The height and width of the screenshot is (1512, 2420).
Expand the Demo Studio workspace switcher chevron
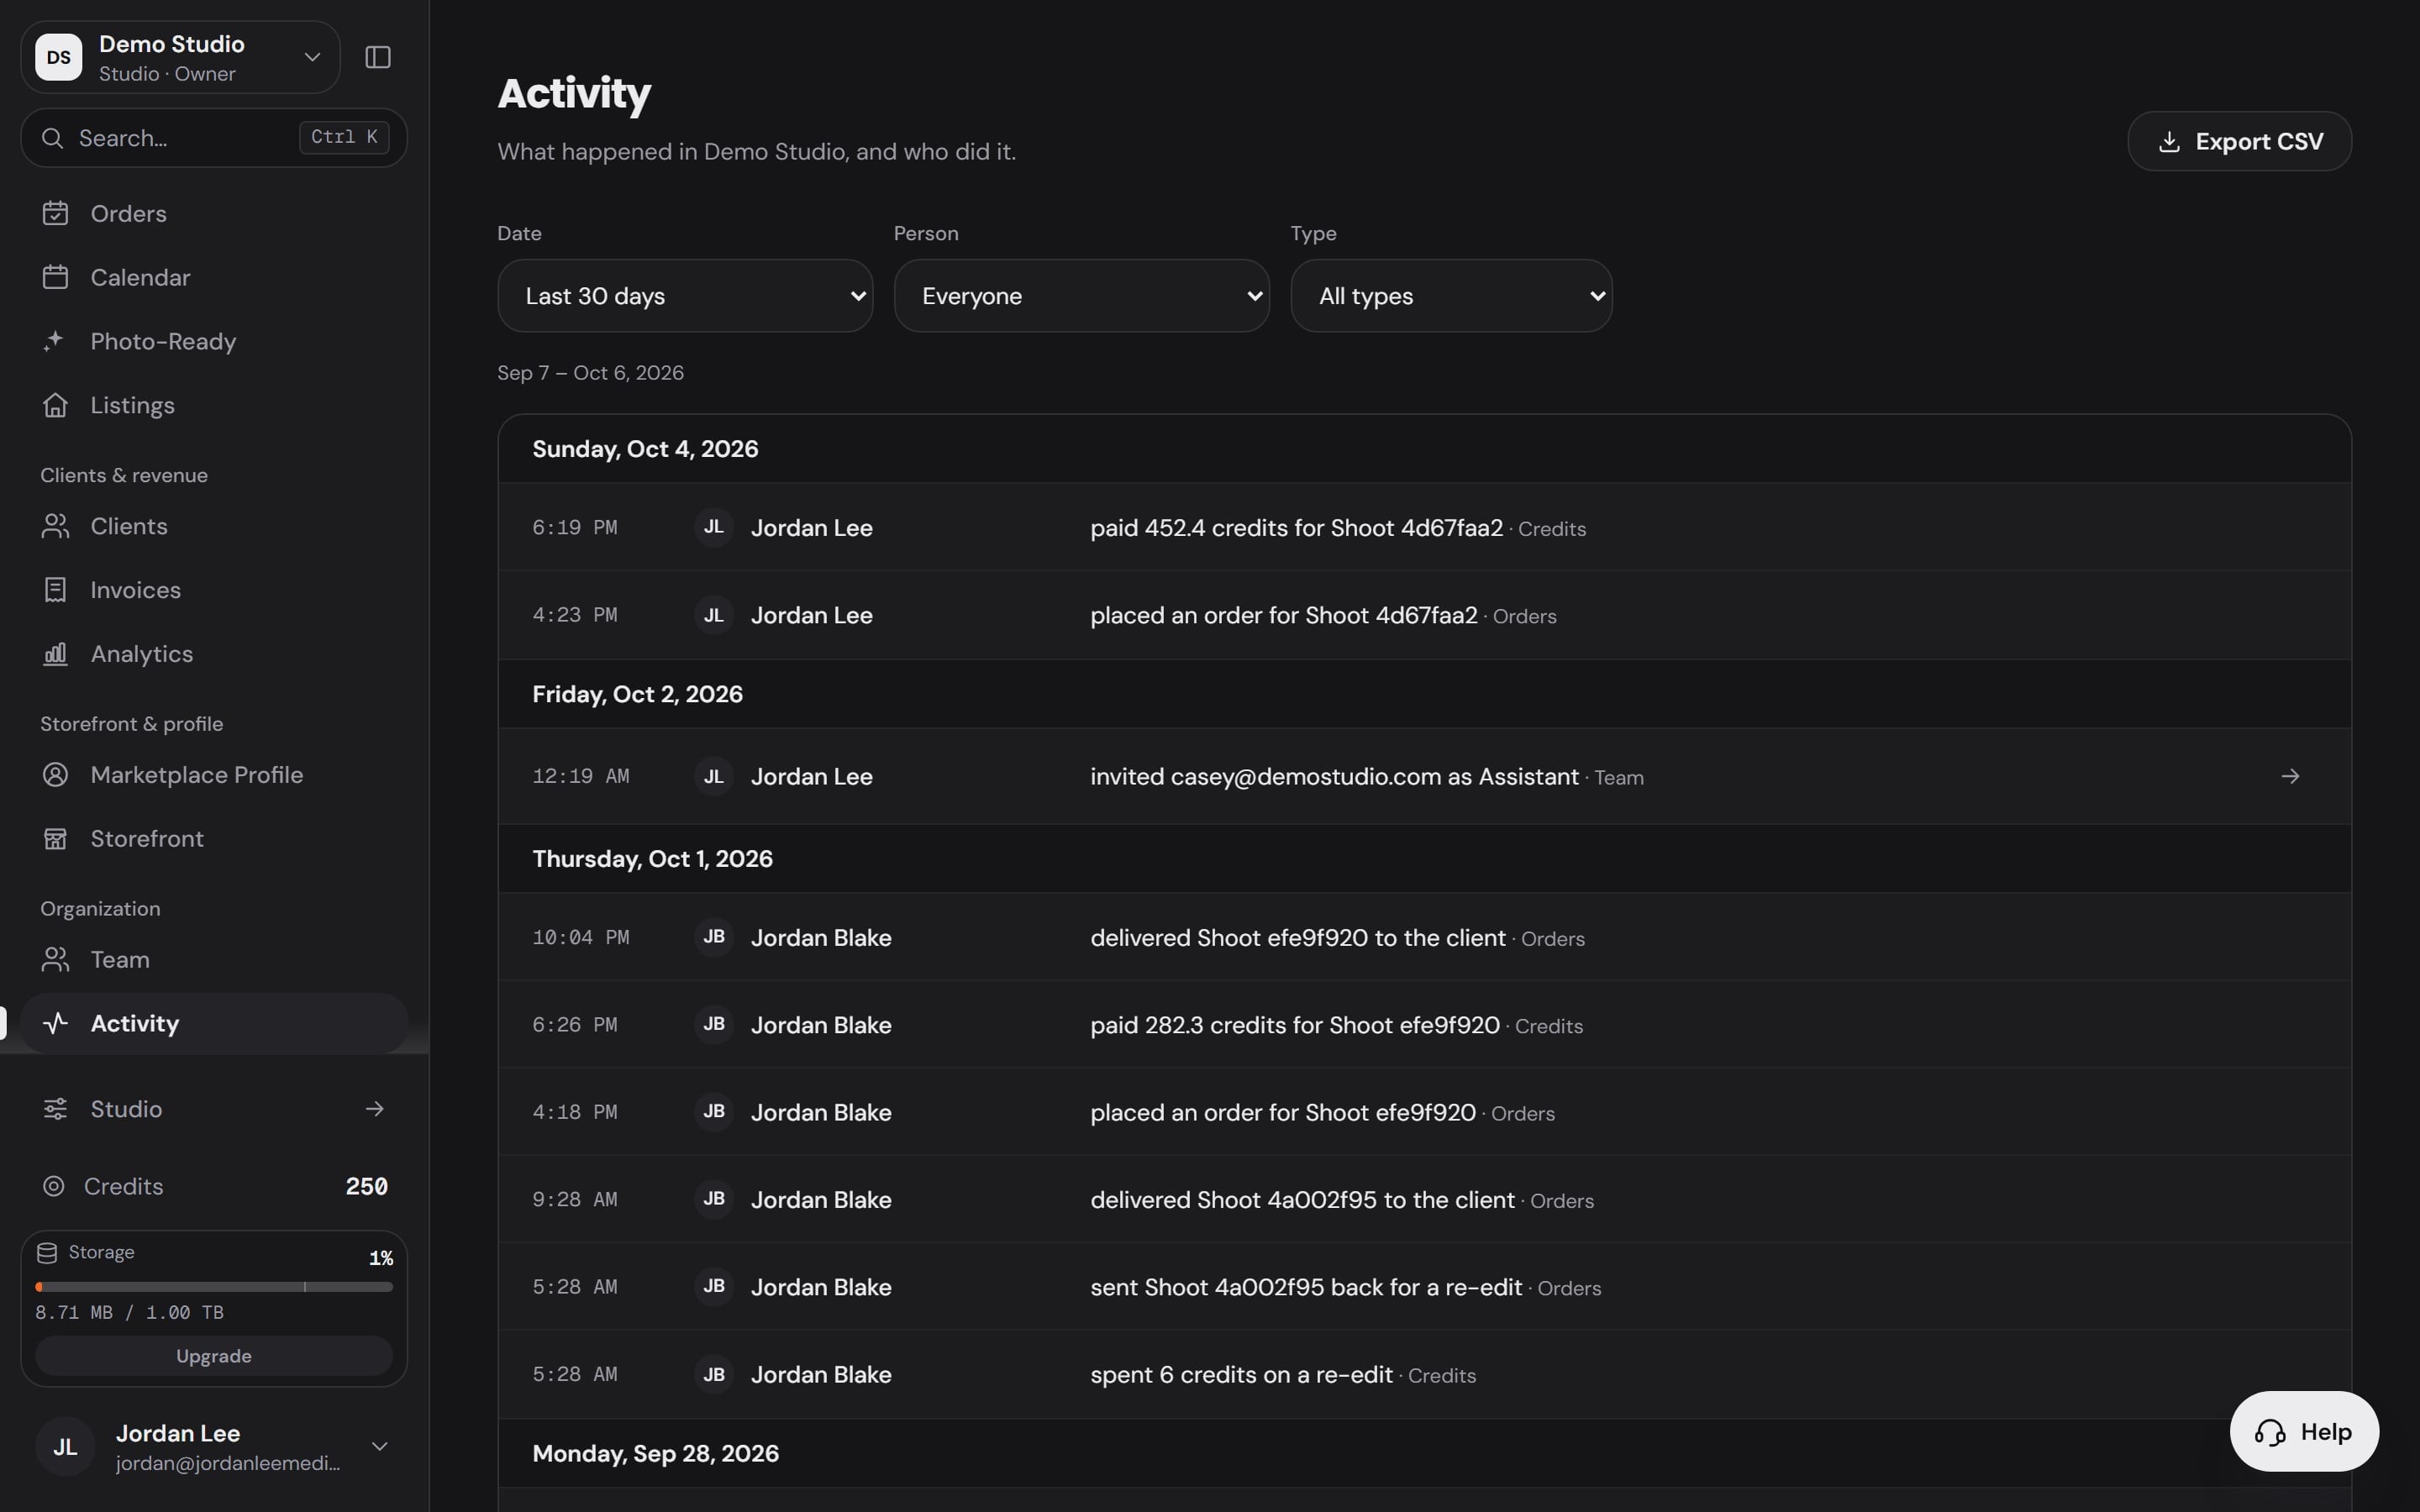(312, 57)
